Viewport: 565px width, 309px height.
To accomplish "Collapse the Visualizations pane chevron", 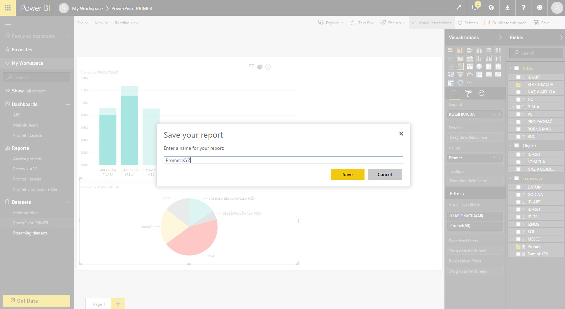I will [x=500, y=37].
